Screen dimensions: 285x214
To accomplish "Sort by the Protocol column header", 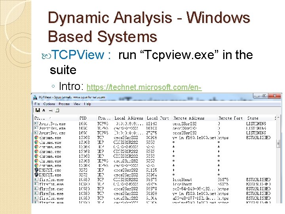I will point(104,118).
